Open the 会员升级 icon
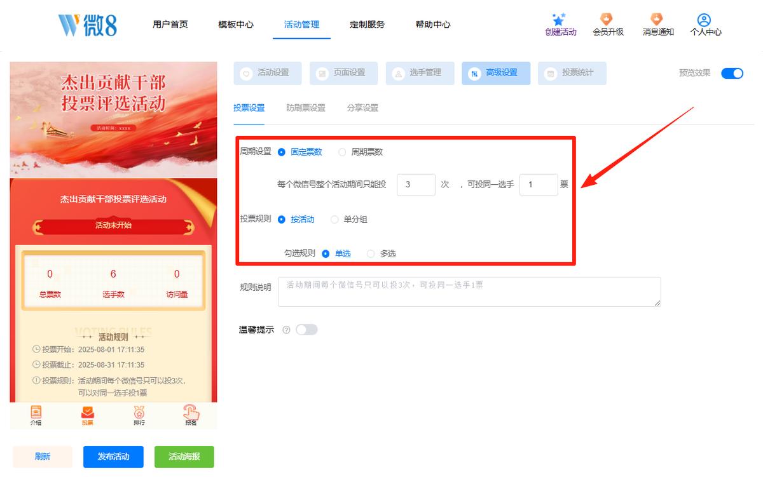Image resolution: width=763 pixels, height=477 pixels. pos(607,20)
